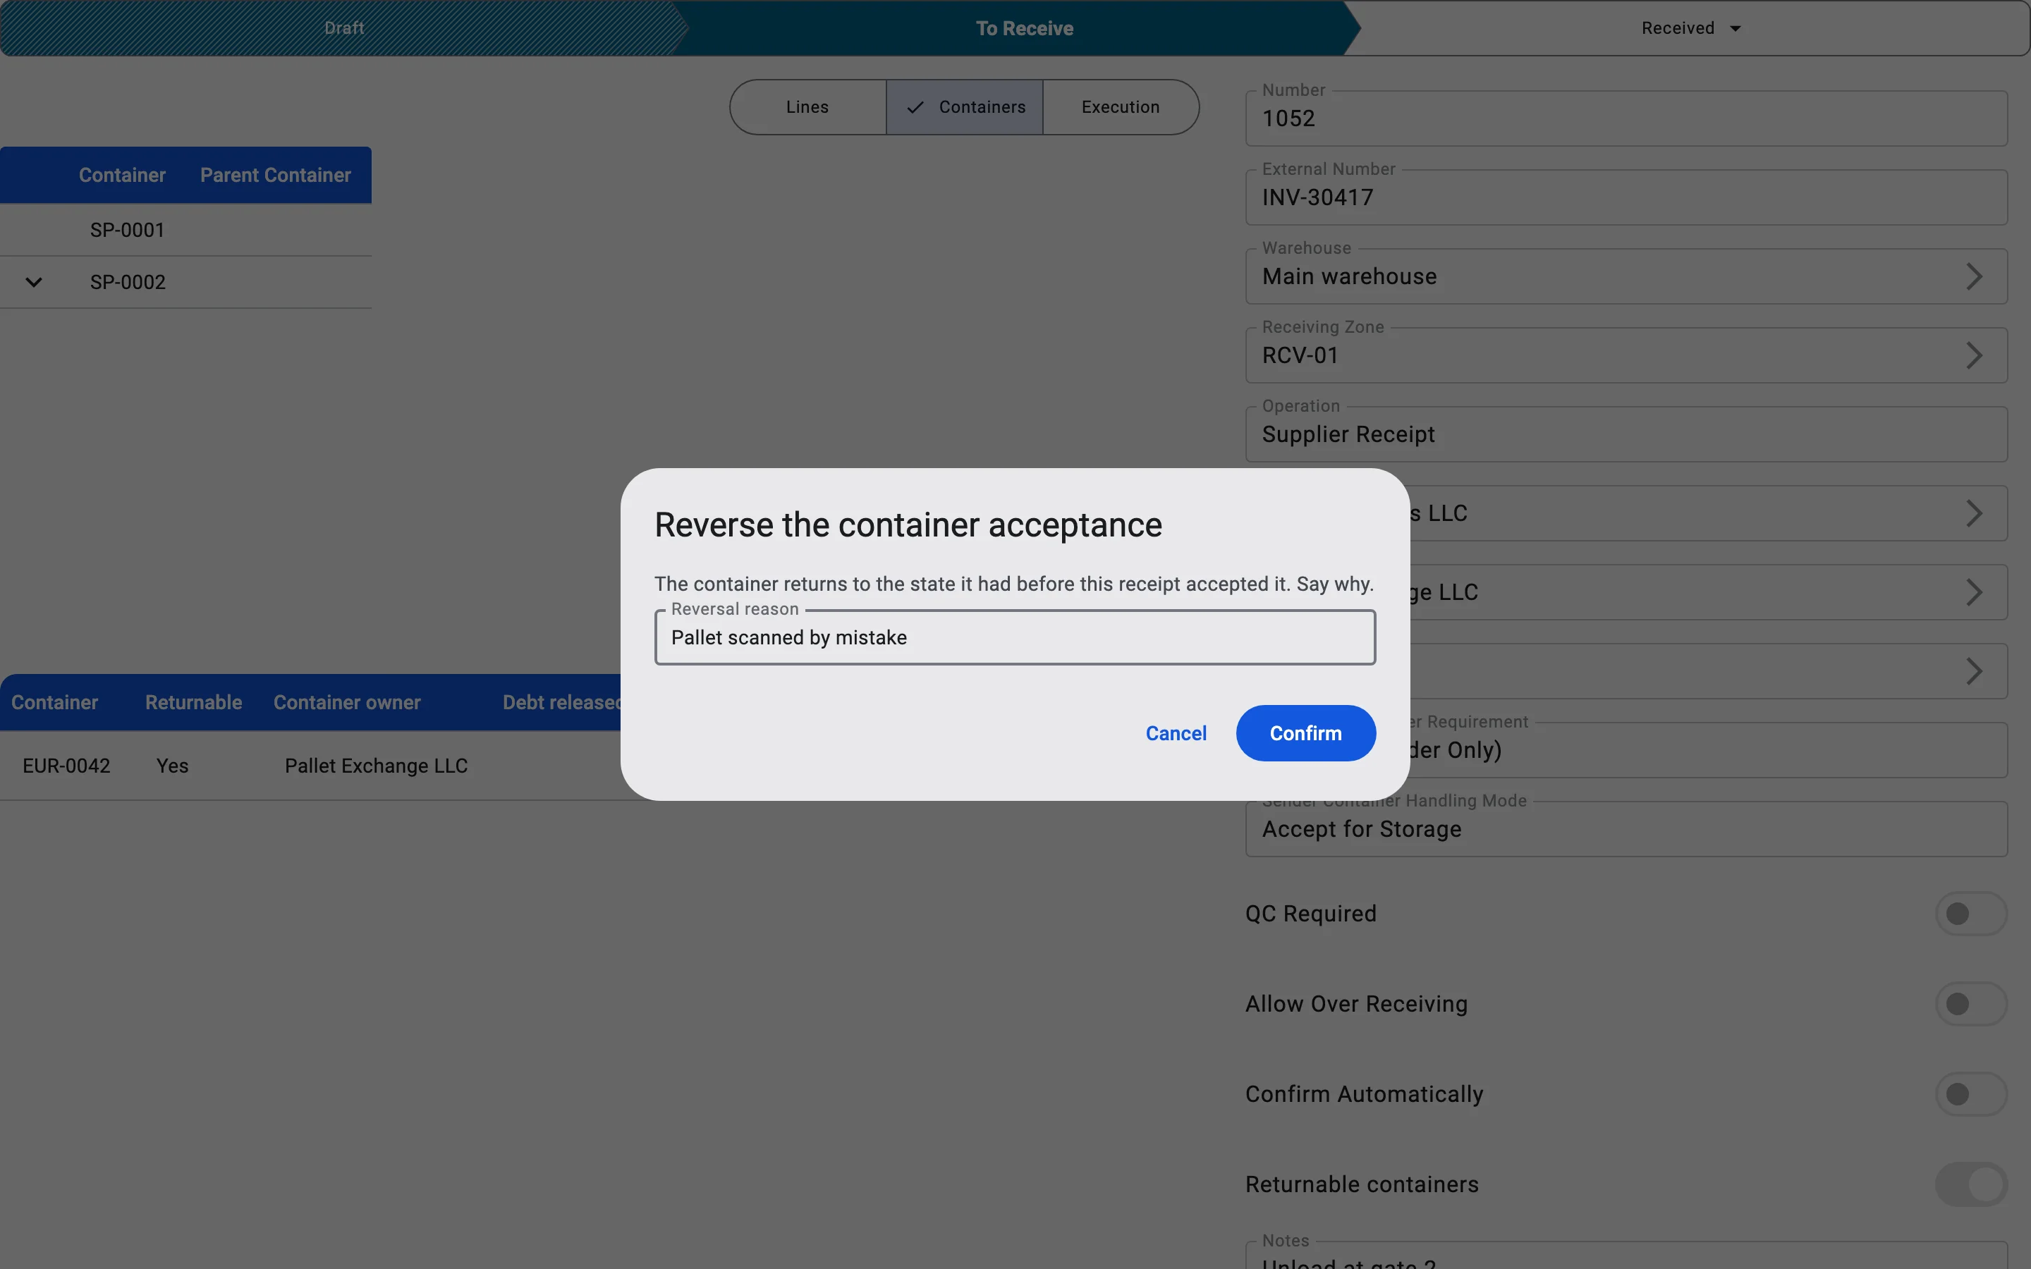Confirm the container acceptance reversal
Image resolution: width=2031 pixels, height=1269 pixels.
tap(1305, 732)
